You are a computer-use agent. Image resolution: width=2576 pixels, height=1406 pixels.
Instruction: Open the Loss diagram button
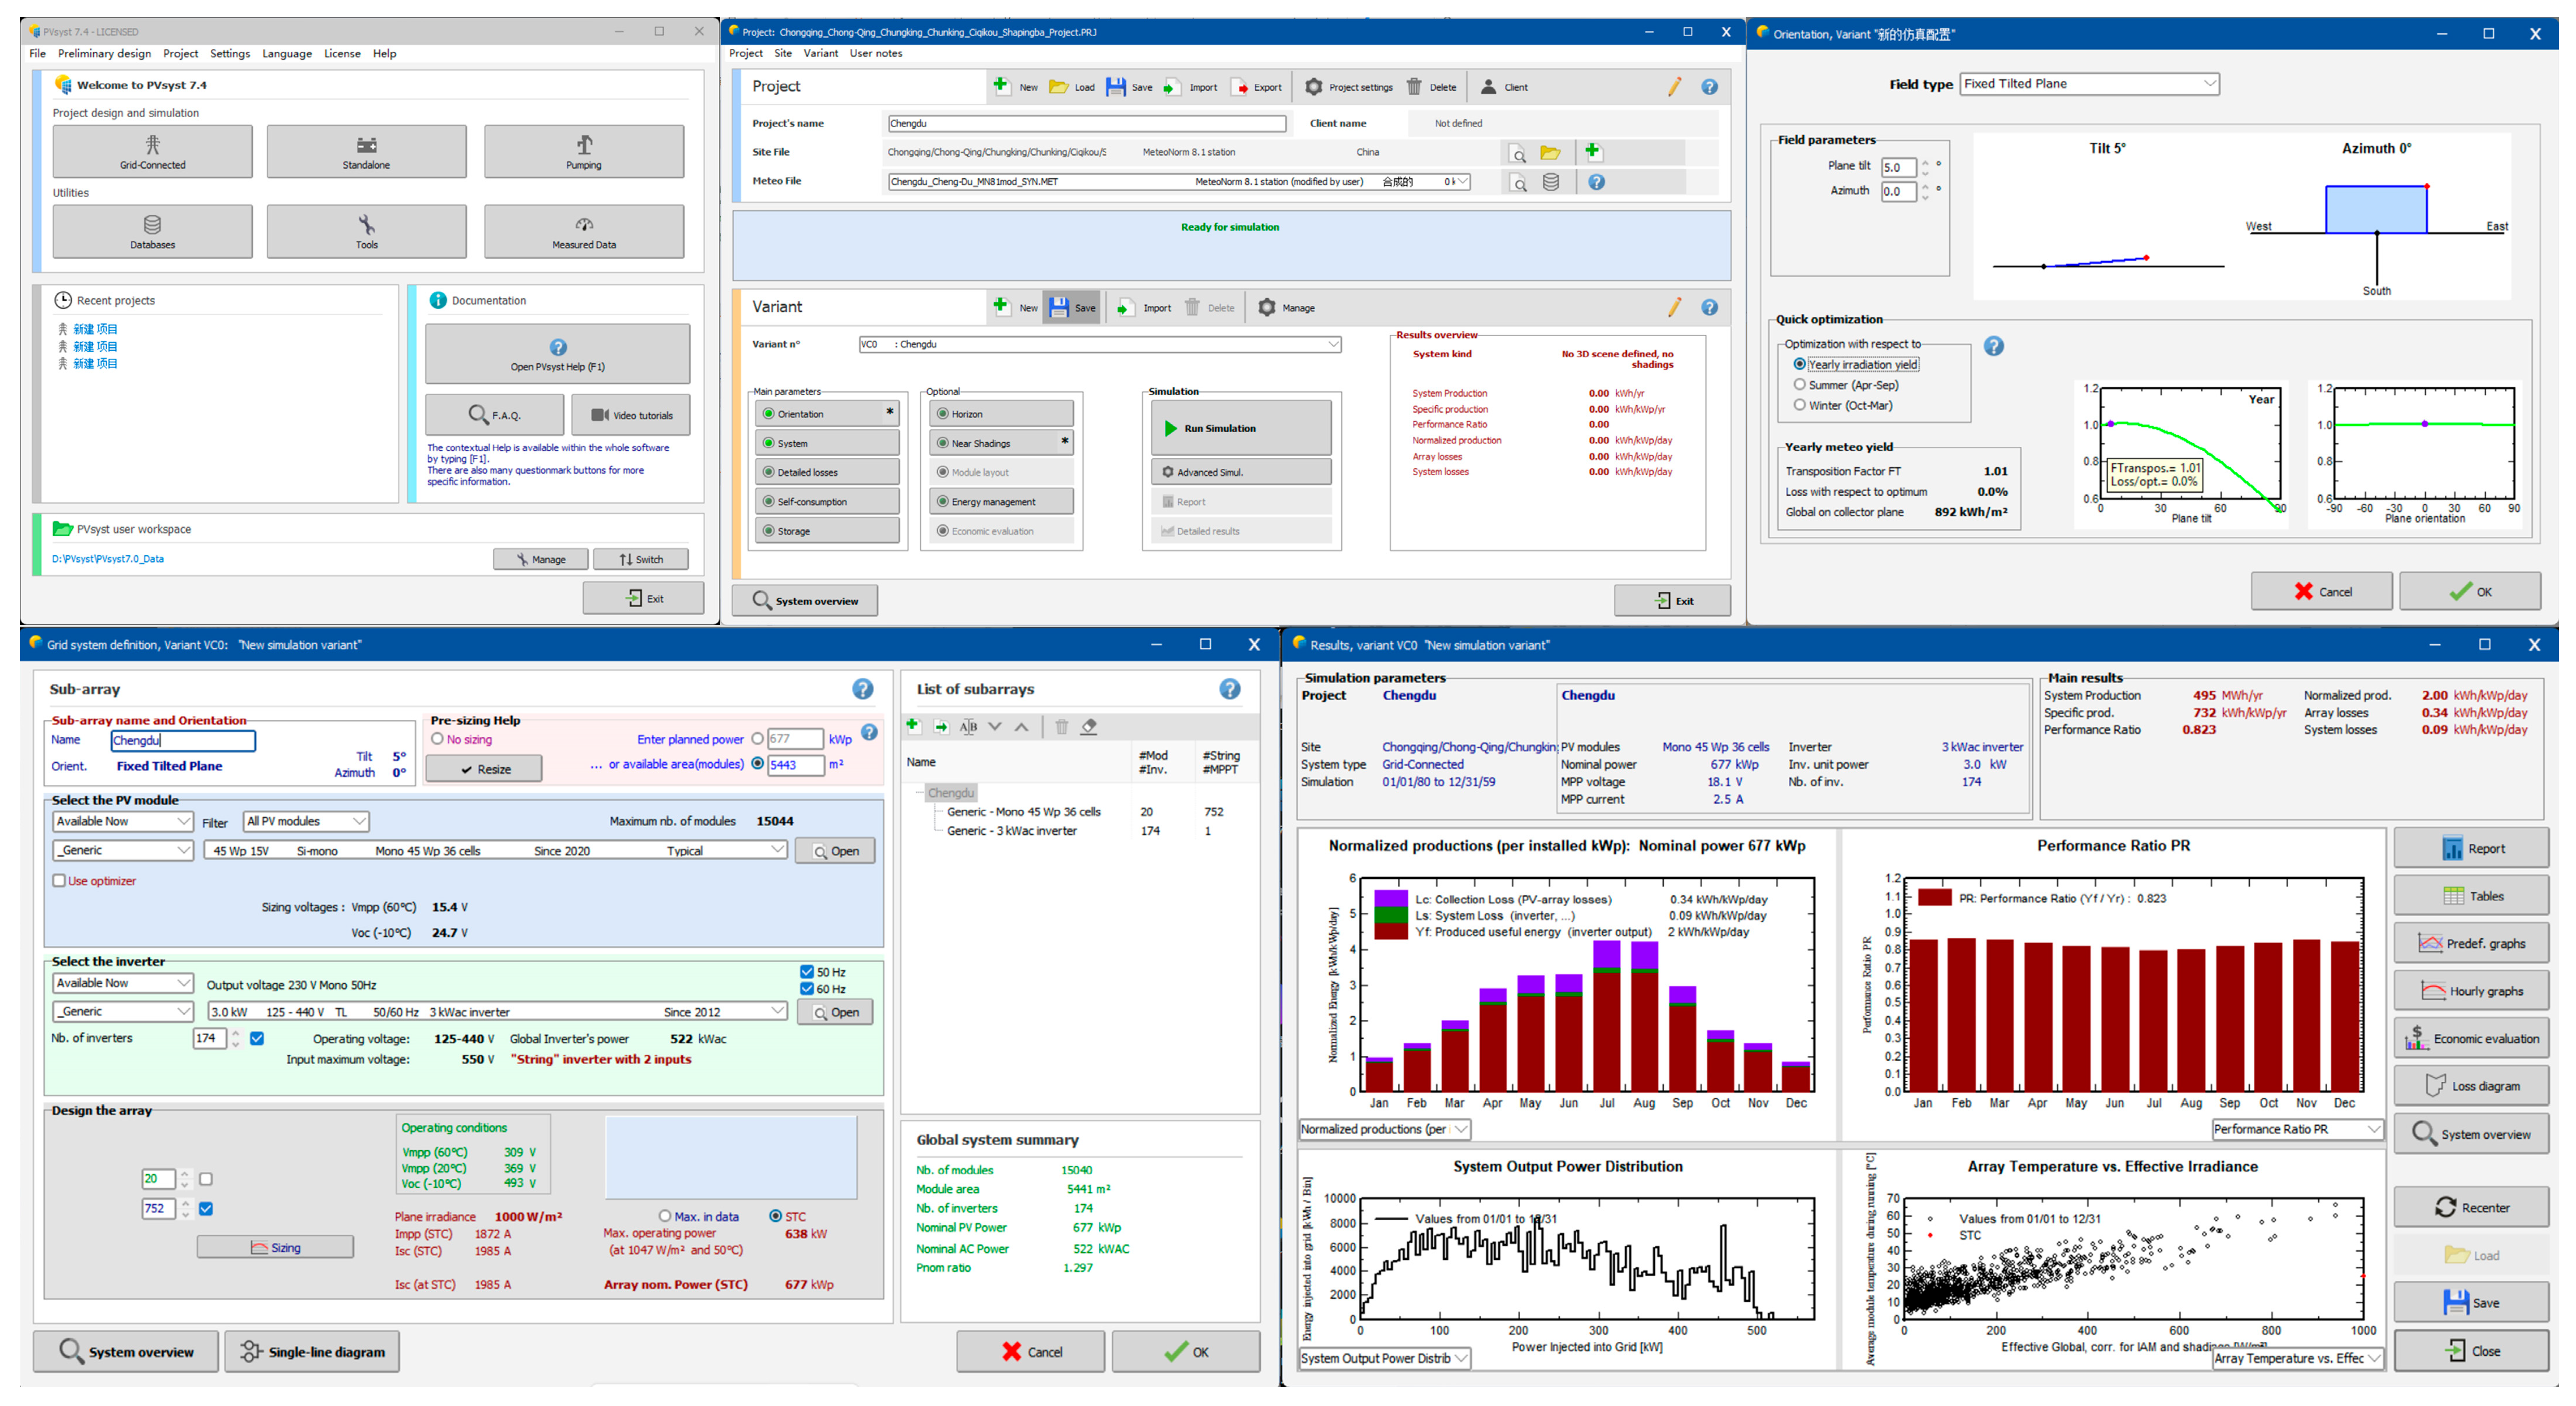point(2470,1086)
